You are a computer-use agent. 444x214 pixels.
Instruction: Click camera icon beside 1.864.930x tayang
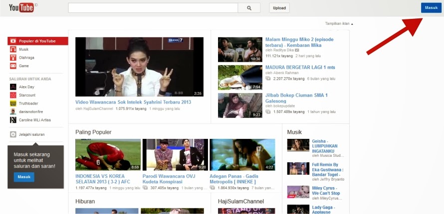point(212,188)
